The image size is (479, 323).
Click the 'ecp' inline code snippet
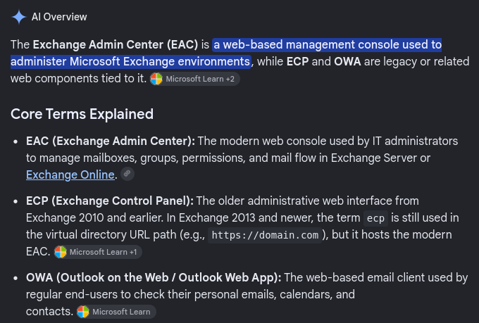[x=375, y=218]
